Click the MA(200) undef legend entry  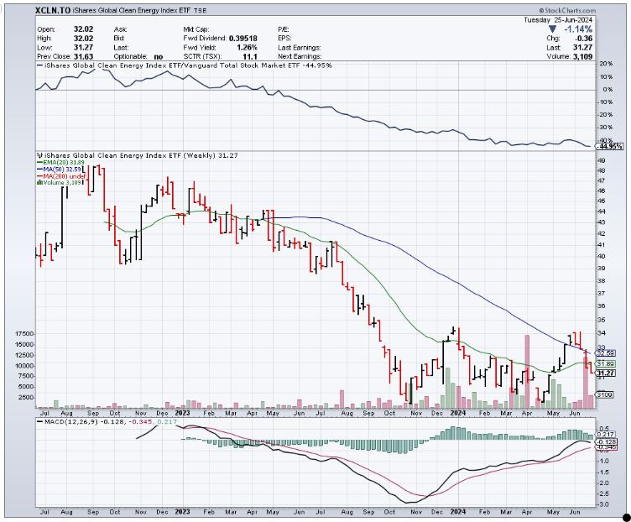coord(61,176)
